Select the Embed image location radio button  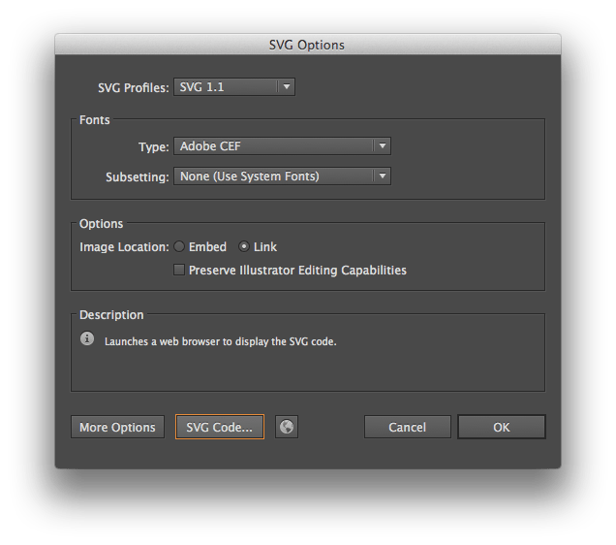[180, 247]
